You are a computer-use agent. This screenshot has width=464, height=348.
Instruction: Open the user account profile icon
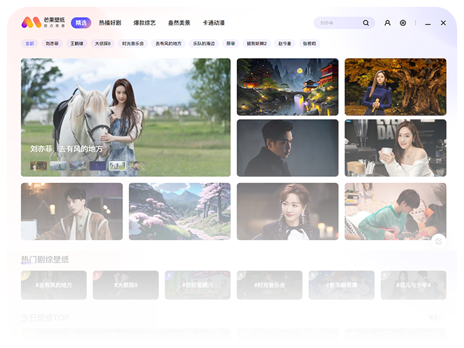[388, 23]
